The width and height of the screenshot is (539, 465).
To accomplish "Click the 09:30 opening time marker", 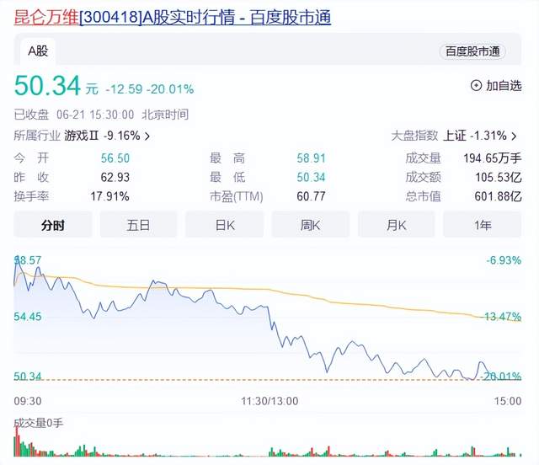I will (28, 402).
